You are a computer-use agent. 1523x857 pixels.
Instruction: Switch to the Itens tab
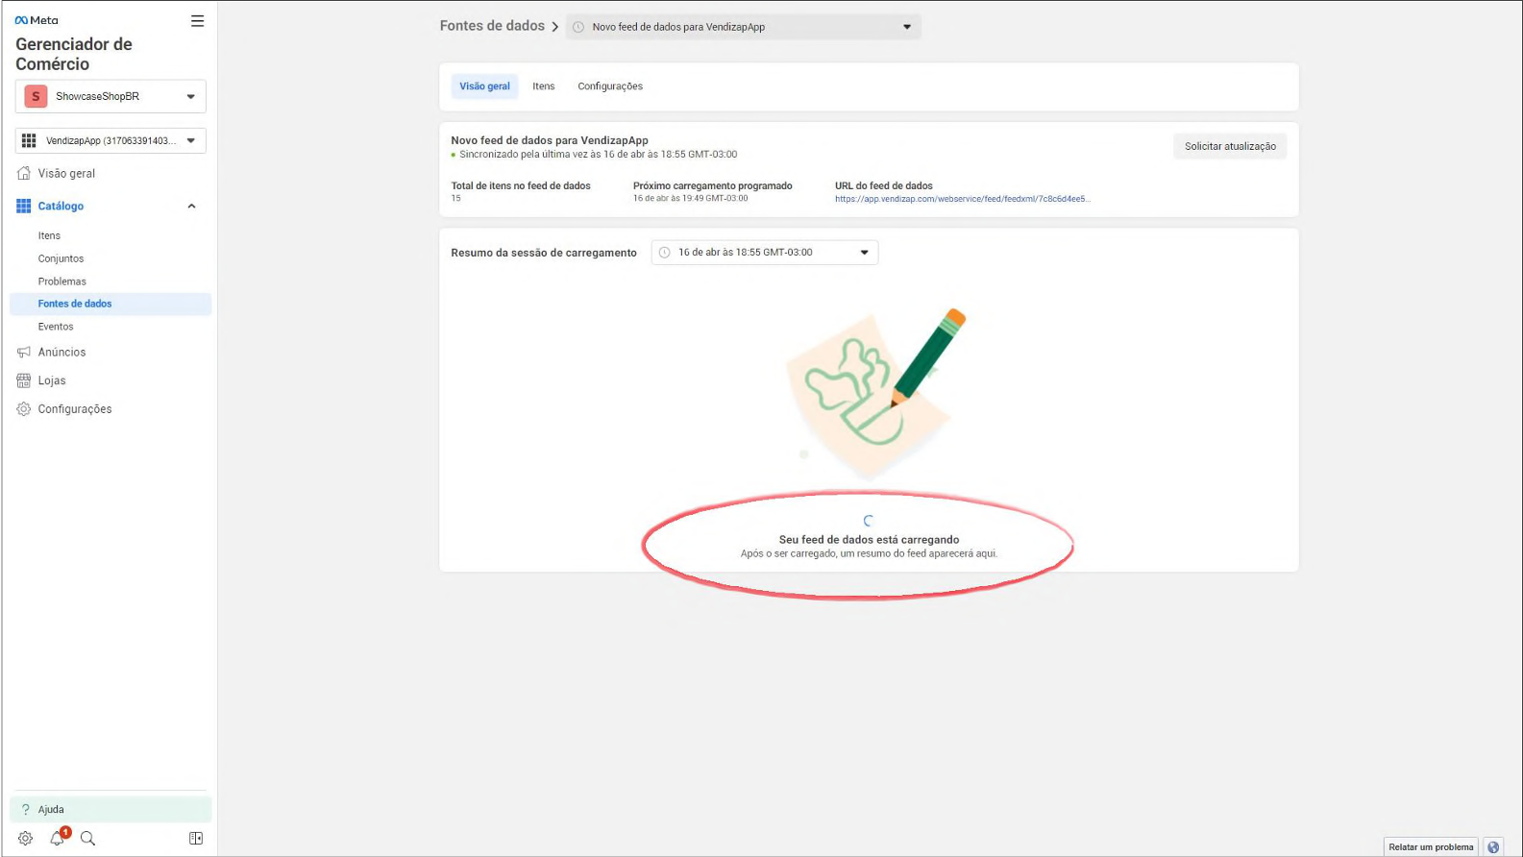543,86
